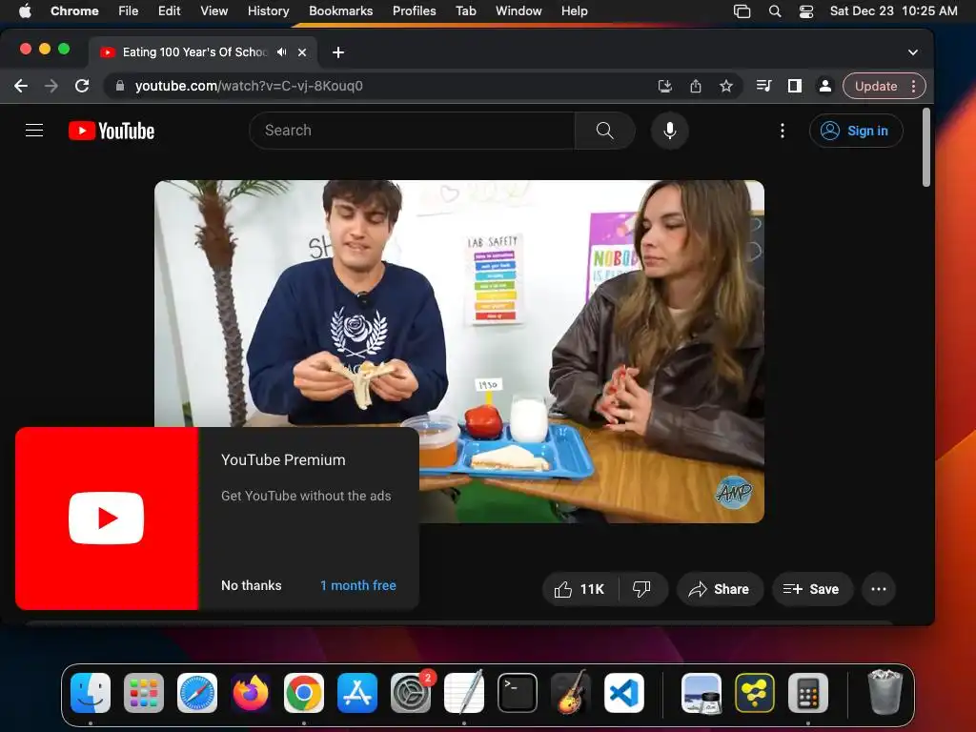
Task: Activate voice search microphone
Action: (670, 130)
